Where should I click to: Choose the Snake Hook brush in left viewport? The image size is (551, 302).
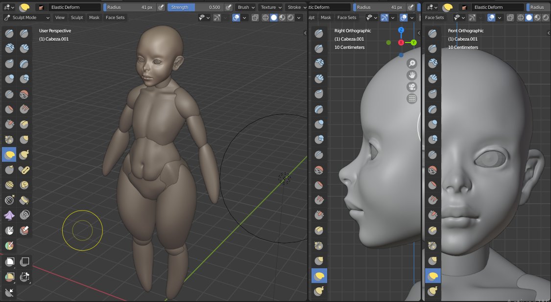(x=24, y=154)
